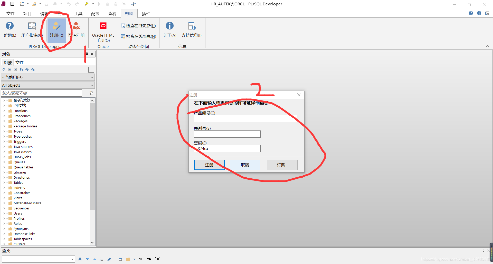Open the Find text combo box dropdown arrow
493x264 pixels.
click(72, 259)
